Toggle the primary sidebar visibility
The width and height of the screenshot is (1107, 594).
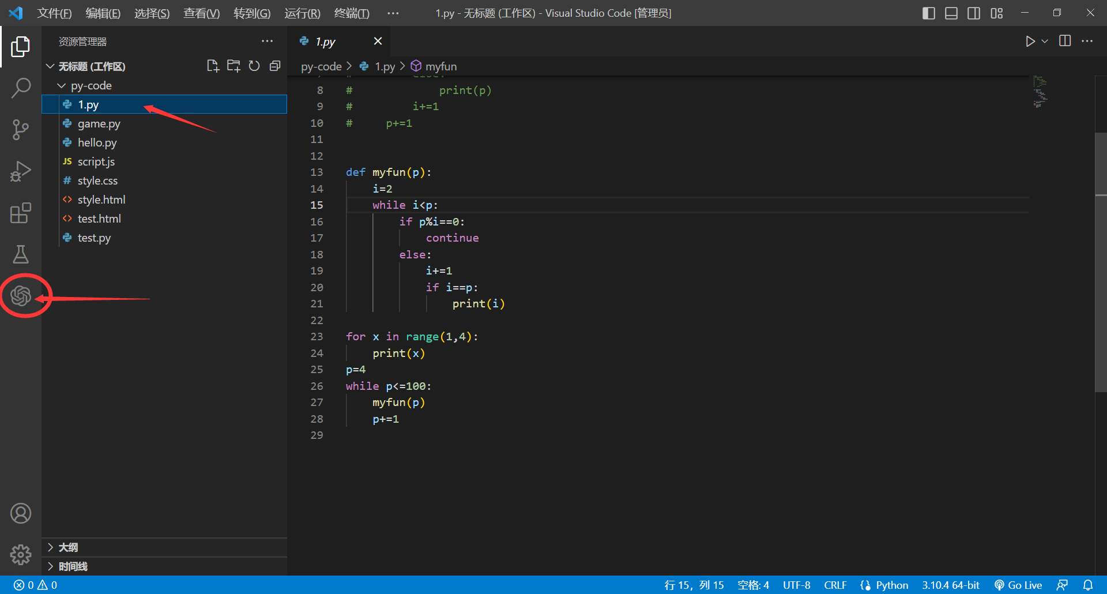coord(928,13)
